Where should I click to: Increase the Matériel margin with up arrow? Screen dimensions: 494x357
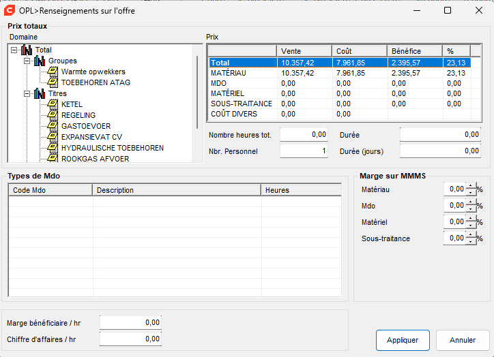[471, 219]
